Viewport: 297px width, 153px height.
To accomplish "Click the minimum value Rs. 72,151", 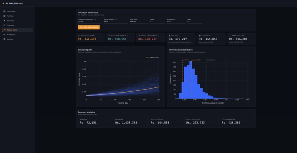I will (88, 123).
